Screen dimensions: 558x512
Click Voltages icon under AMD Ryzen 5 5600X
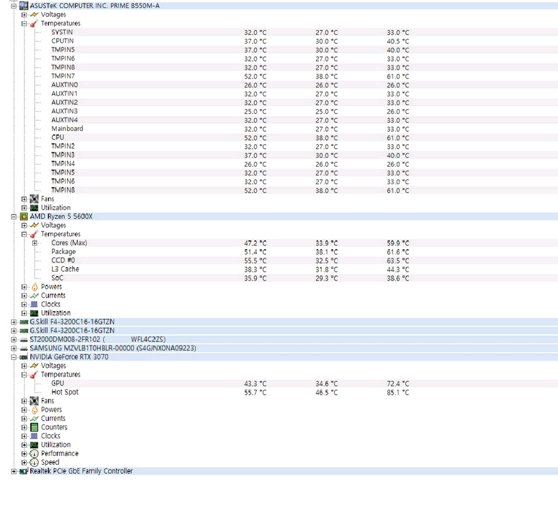(x=34, y=225)
